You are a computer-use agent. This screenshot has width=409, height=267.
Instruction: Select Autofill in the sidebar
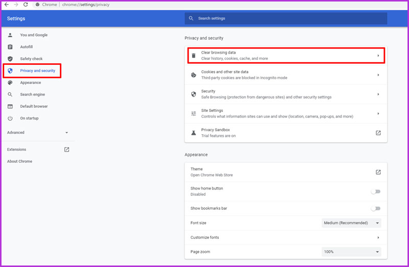pyautogui.click(x=27, y=47)
